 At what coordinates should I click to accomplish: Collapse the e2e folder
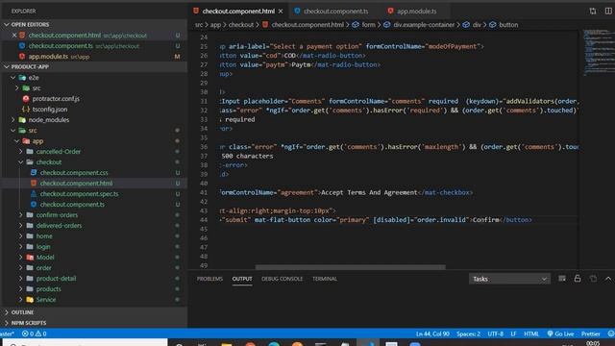click(12, 78)
